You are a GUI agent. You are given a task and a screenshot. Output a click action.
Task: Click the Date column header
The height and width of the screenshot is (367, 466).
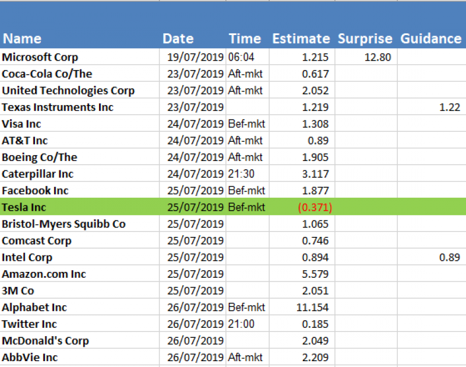tap(178, 39)
